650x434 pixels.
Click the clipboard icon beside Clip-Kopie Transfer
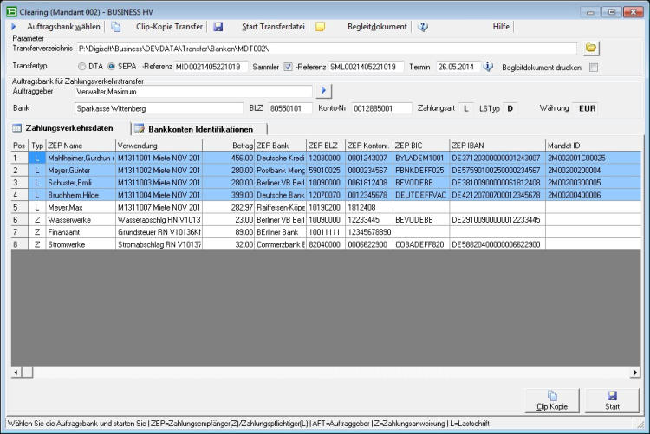pyautogui.click(x=116, y=27)
